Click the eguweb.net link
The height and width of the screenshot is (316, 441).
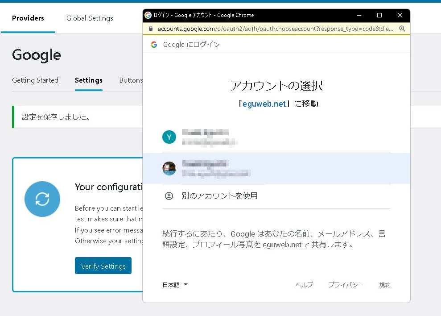(264, 104)
